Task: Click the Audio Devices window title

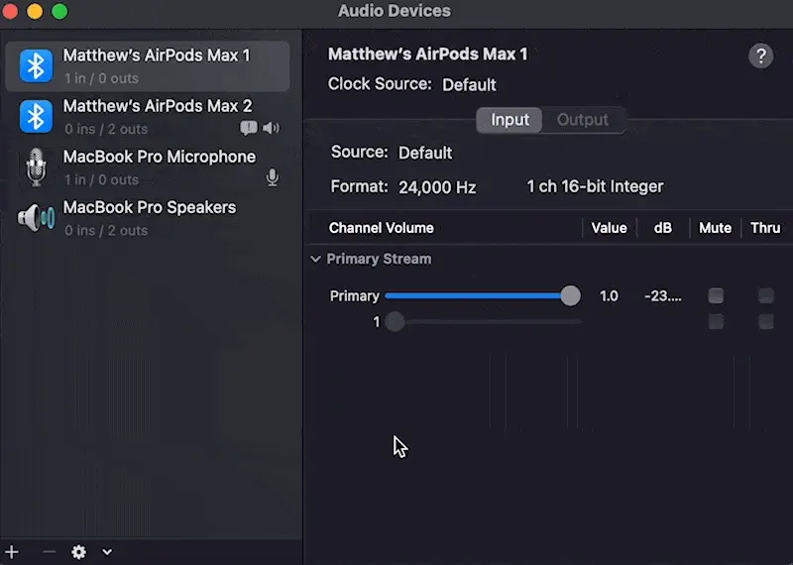Action: click(394, 11)
